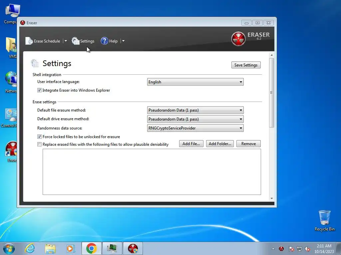Minimize the Eraser window
341x255 pixels.
[246, 23]
